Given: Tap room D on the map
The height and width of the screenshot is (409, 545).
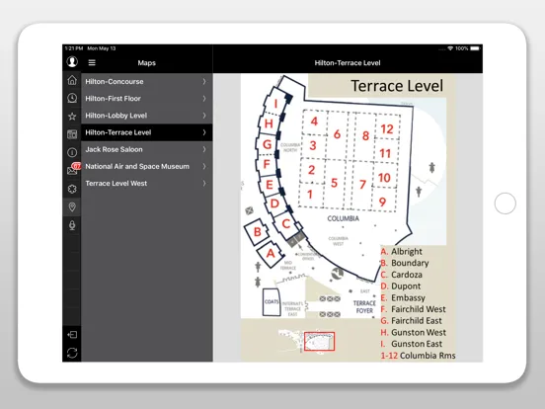Looking at the screenshot, I should click(x=274, y=204).
